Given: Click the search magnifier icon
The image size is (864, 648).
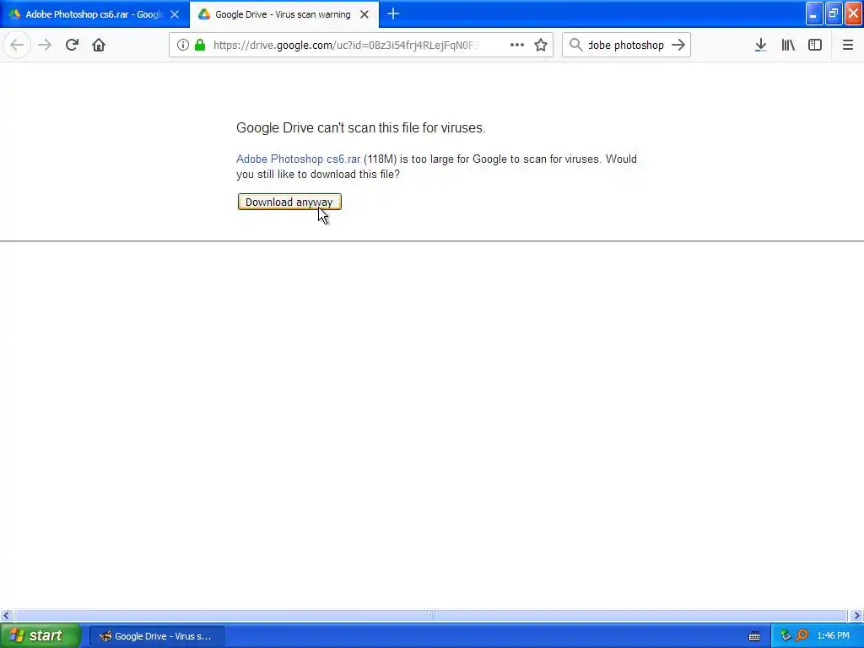Looking at the screenshot, I should [x=575, y=46].
